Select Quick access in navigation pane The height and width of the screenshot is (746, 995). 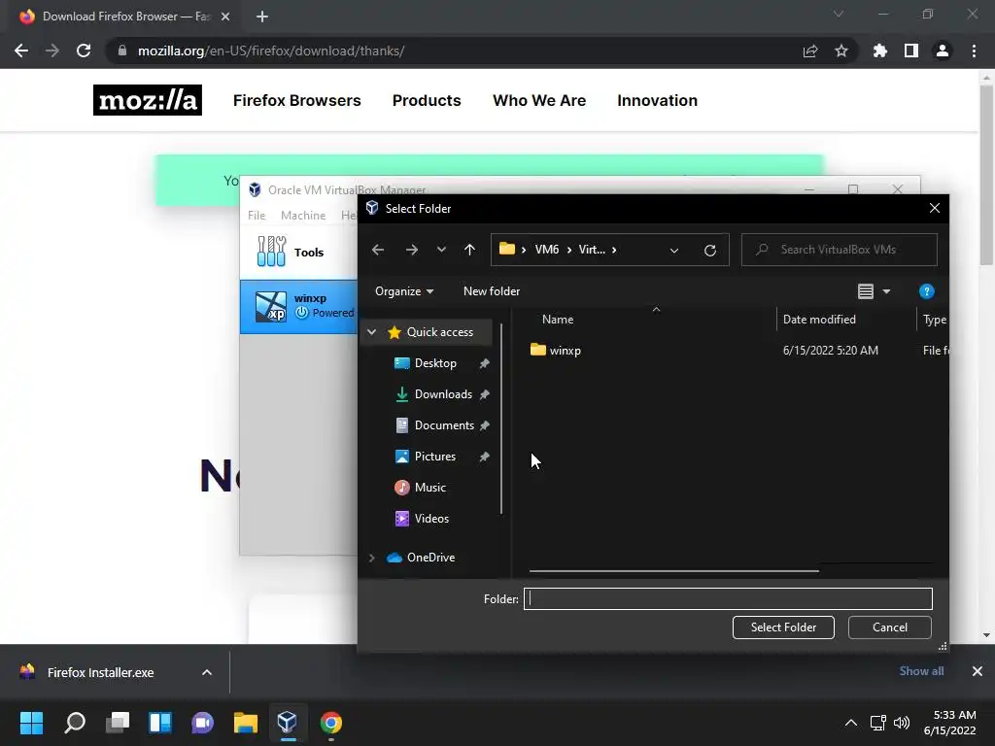440,332
